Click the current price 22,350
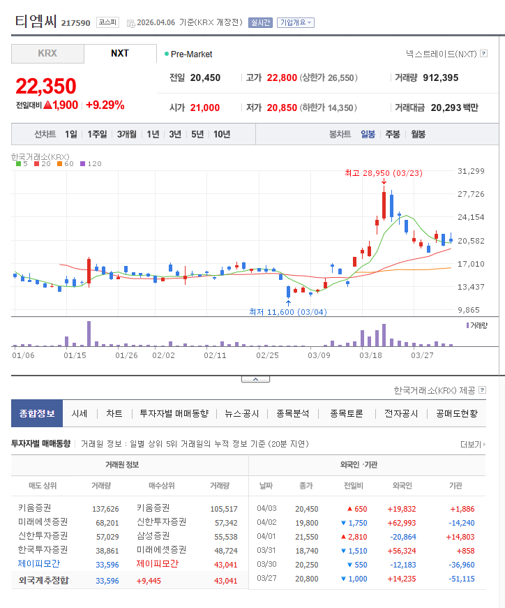 click(46, 86)
